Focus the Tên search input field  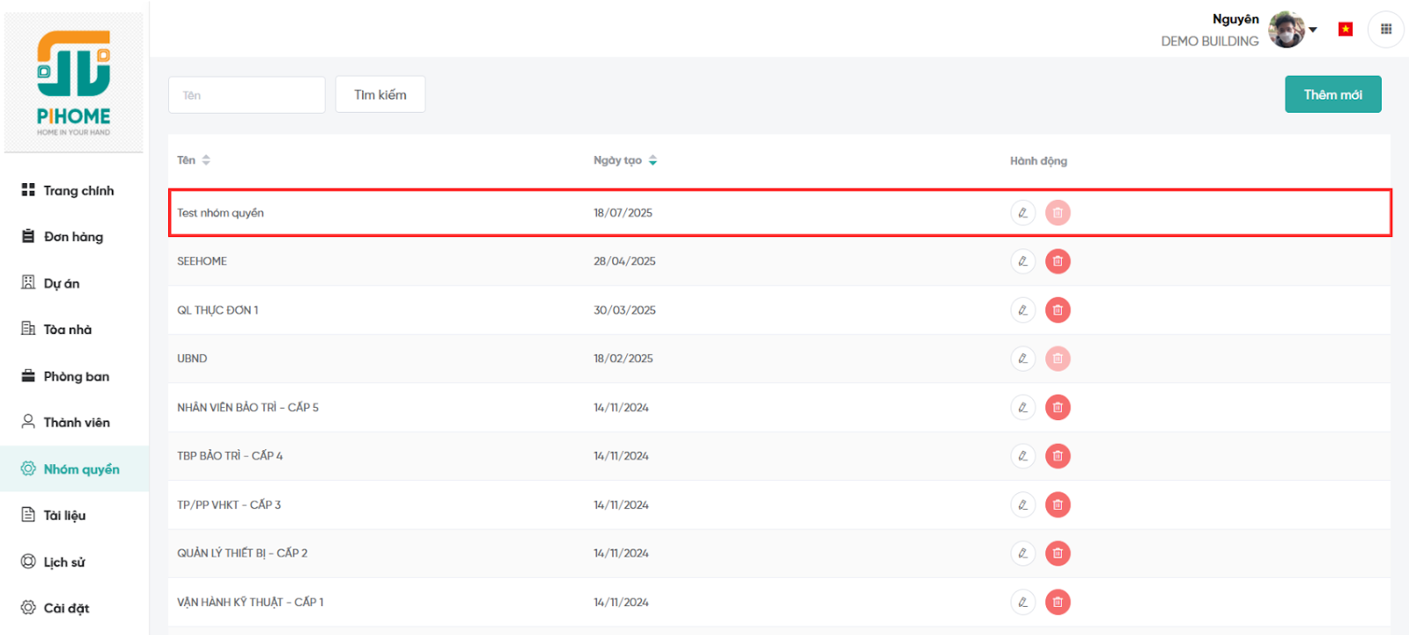(247, 95)
